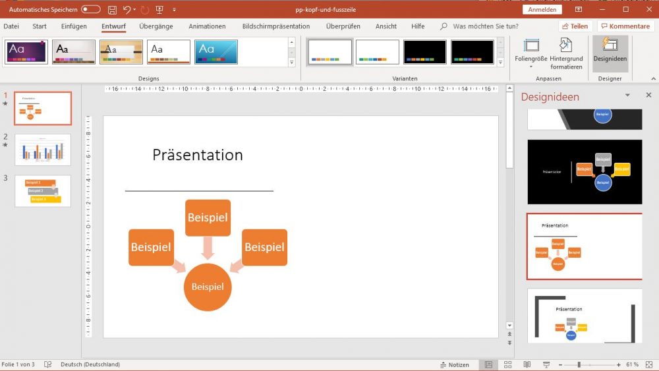Click 'Folie 1 von 3' status text
This screenshot has width=659, height=371.
tap(18, 364)
